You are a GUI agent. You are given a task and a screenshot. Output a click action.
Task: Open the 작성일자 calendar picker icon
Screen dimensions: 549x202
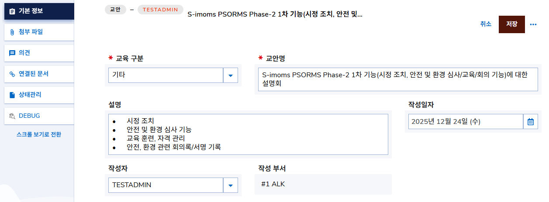pos(530,121)
